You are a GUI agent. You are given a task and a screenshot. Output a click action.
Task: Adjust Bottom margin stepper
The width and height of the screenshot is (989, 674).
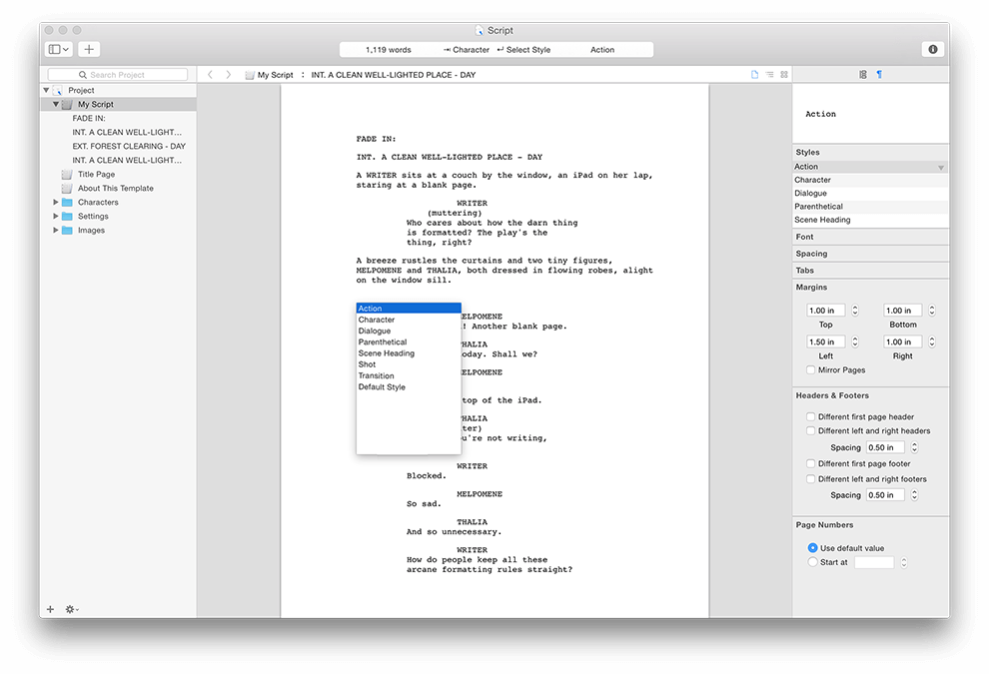coord(932,311)
